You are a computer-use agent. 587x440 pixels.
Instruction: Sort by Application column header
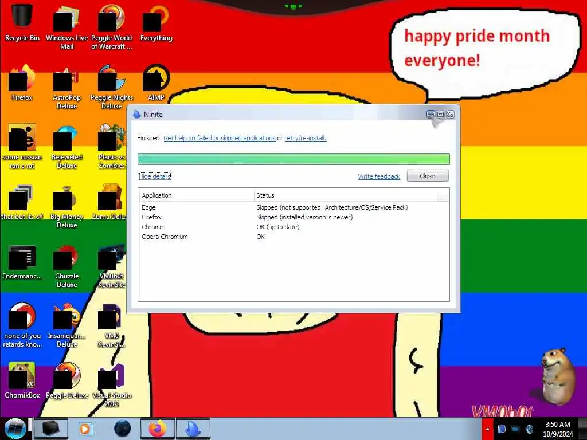coord(196,195)
